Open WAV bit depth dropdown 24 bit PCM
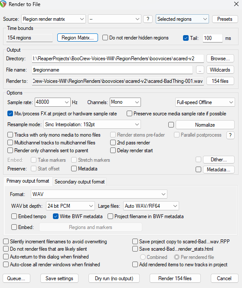 (71, 206)
